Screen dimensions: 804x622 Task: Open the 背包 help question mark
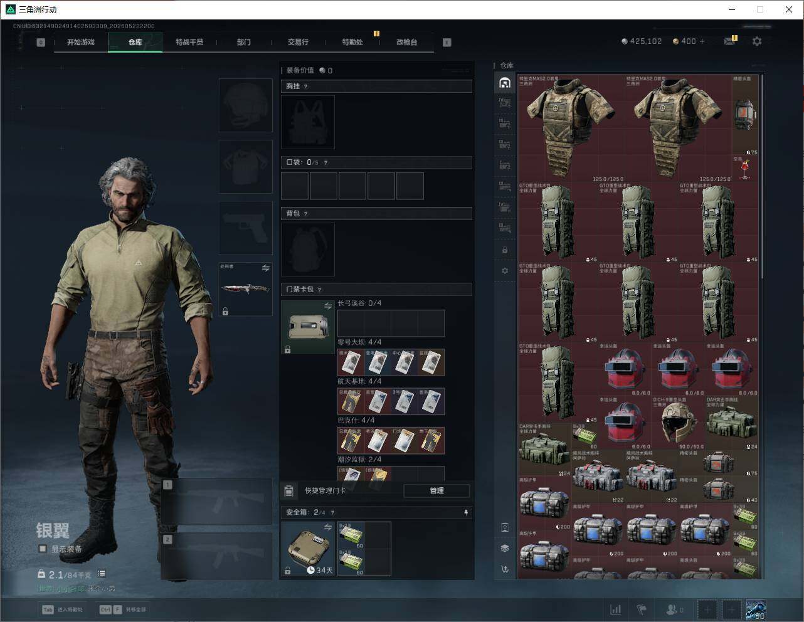pyautogui.click(x=306, y=214)
